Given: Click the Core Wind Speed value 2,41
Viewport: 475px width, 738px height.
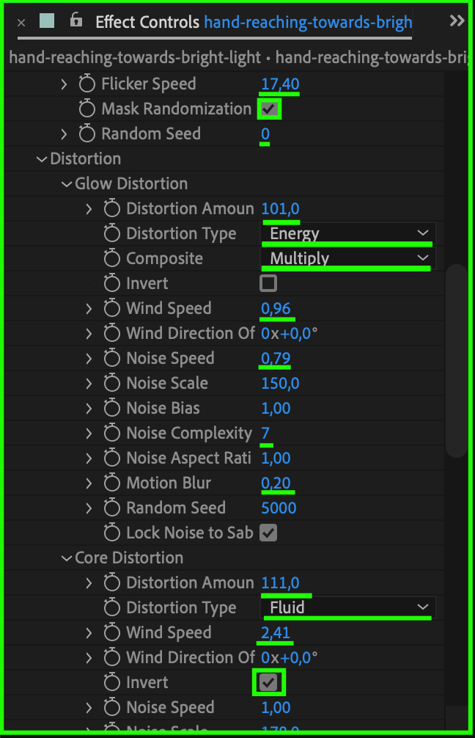Looking at the screenshot, I should click(x=276, y=632).
